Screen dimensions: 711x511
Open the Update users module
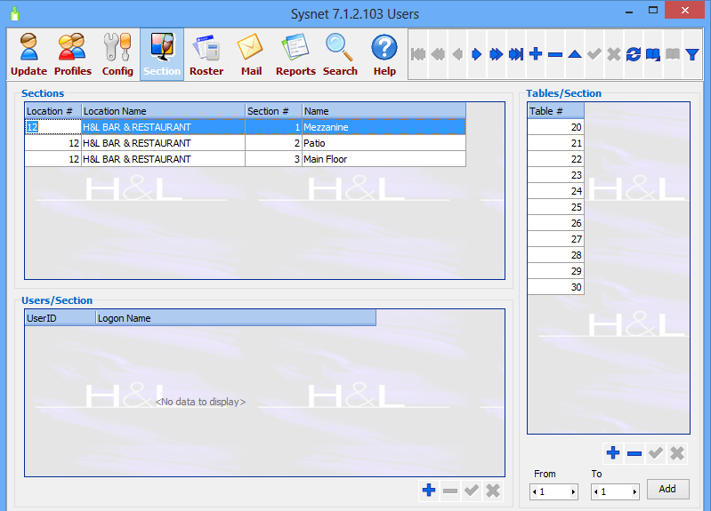tap(28, 54)
